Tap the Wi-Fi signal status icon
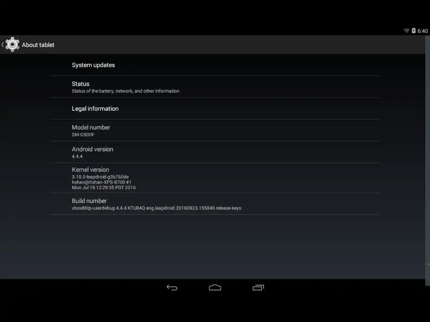This screenshot has height=322, width=430. coord(406,31)
